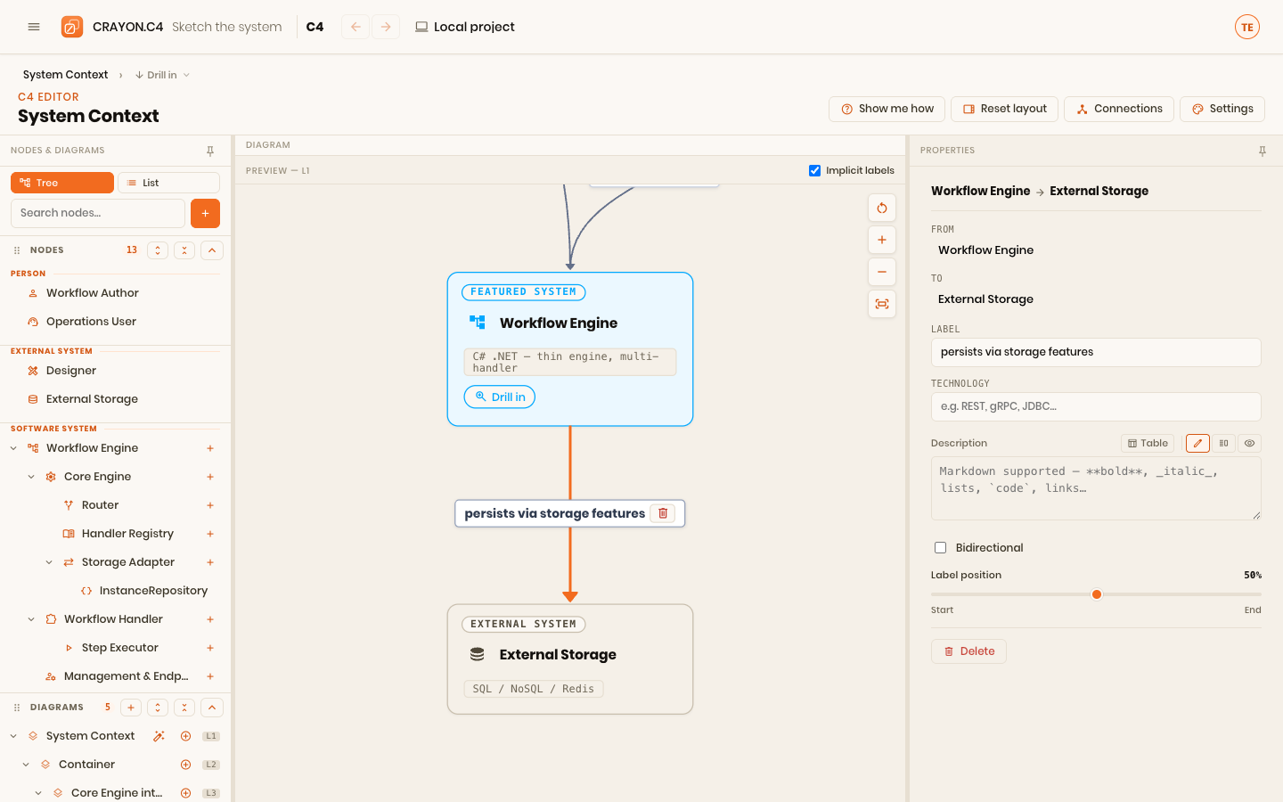Viewport: 1283px width, 802px height.
Task: Add child to Core Engine node
Action: pyautogui.click(x=210, y=477)
